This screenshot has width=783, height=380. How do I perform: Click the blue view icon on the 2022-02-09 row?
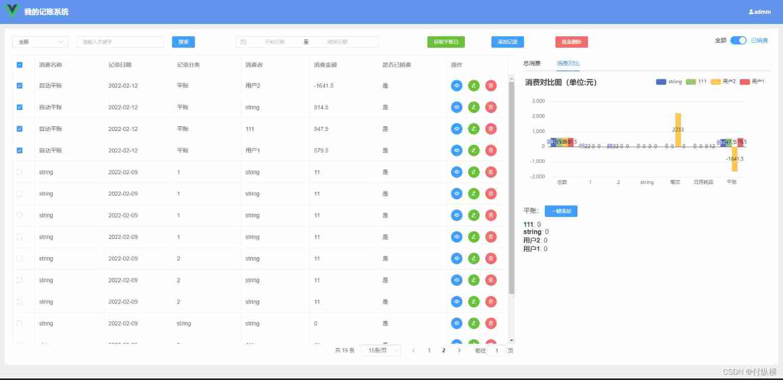click(x=456, y=172)
